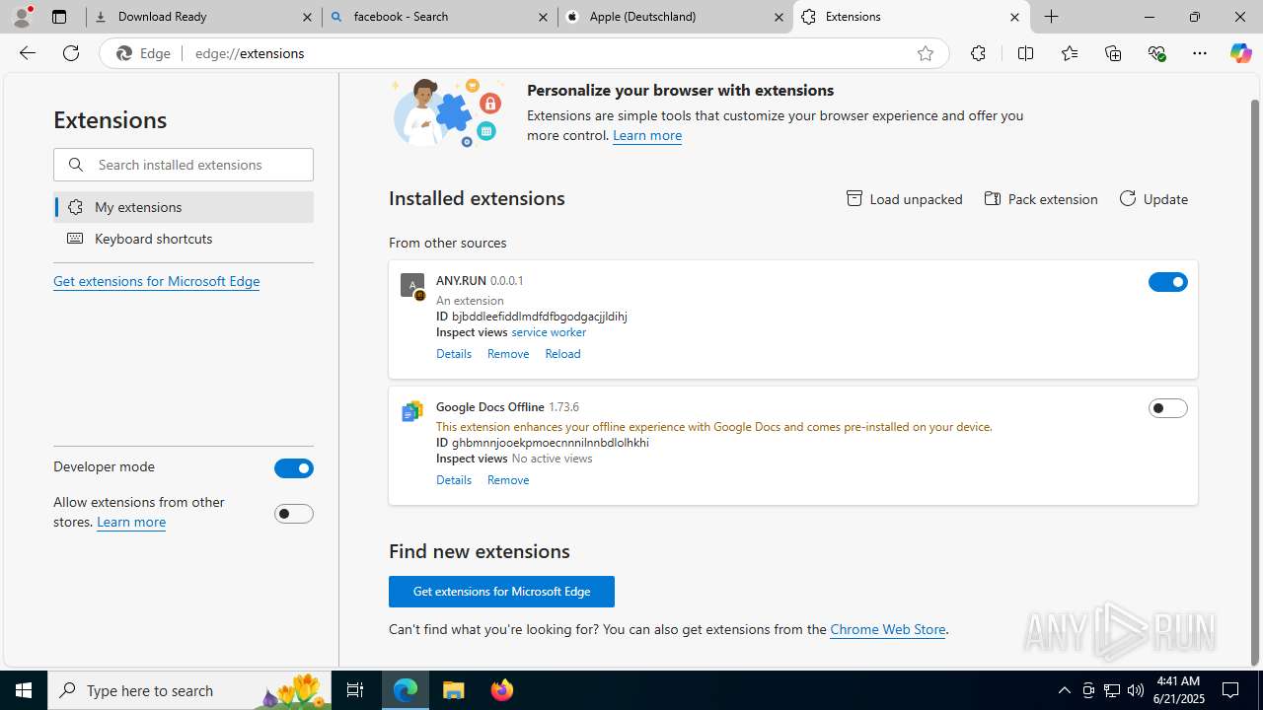Reload the ANY.RUN extension
1263x710 pixels.
(562, 354)
